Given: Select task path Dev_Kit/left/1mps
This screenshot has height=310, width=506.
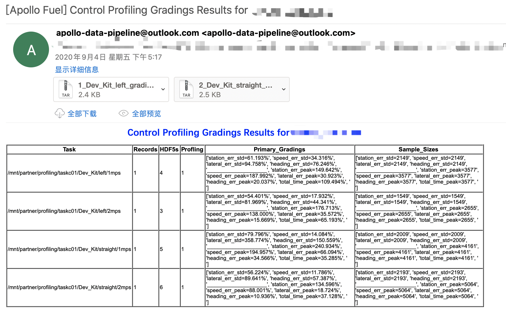Looking at the screenshot, I should pyautogui.click(x=64, y=173).
